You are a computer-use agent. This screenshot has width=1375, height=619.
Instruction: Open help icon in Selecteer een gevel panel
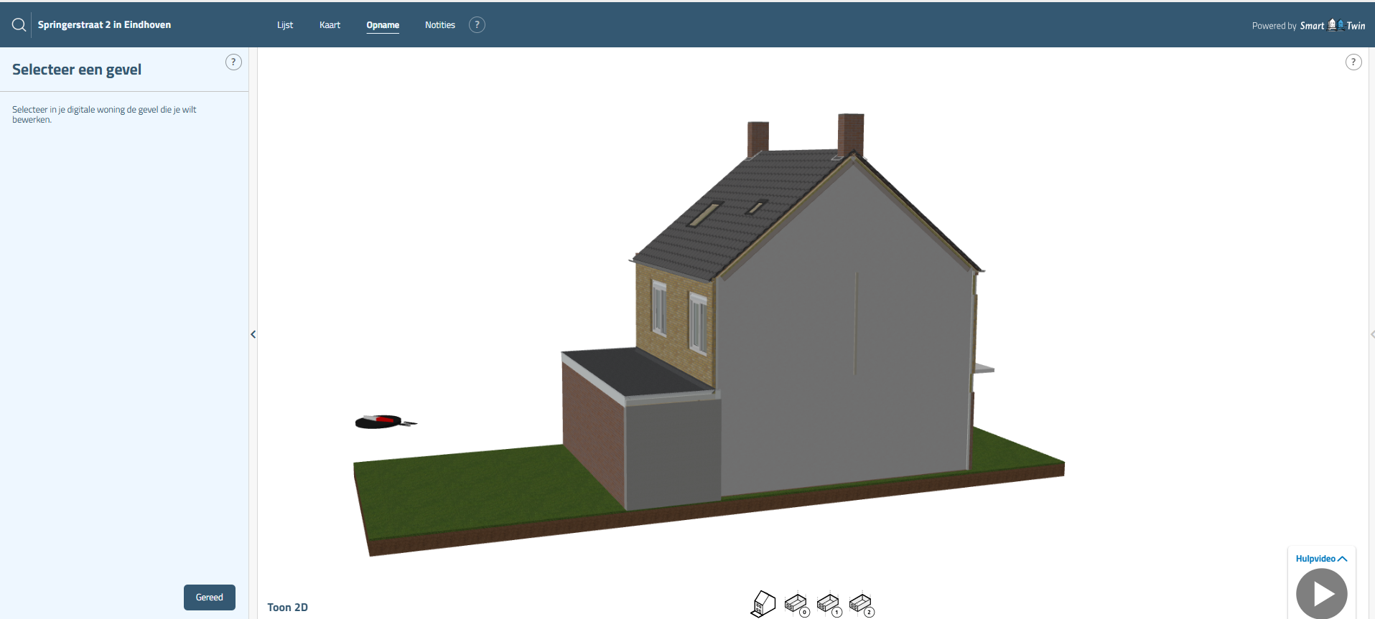(x=233, y=62)
